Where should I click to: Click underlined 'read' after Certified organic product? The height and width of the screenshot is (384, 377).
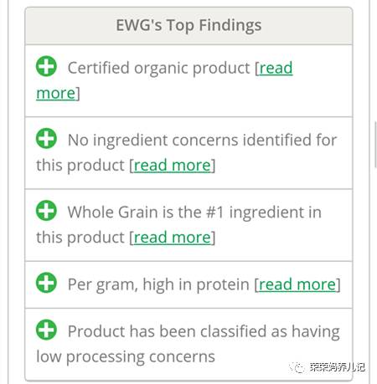click(276, 68)
